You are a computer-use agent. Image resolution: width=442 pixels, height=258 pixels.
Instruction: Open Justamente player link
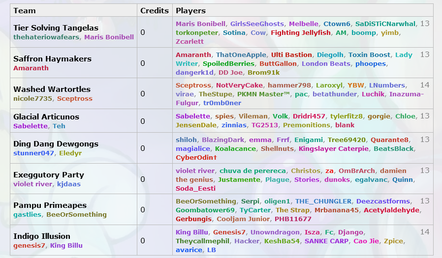[x=239, y=179]
